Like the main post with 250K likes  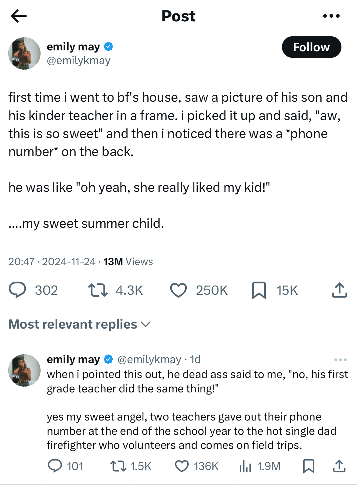pos(179,290)
